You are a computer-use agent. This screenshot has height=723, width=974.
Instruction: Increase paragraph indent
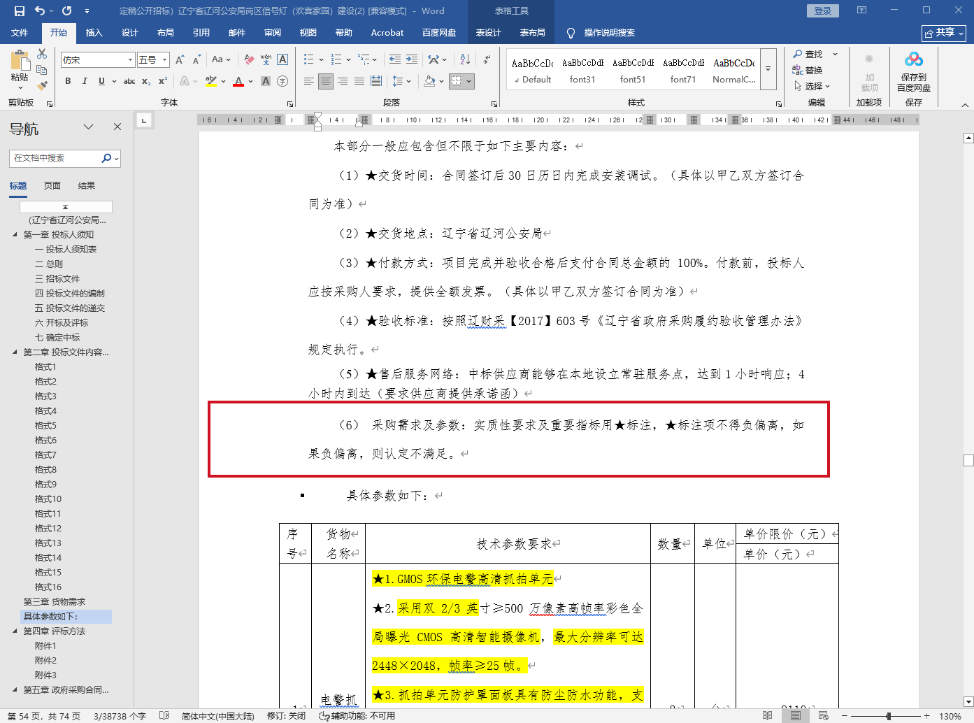pyautogui.click(x=412, y=59)
